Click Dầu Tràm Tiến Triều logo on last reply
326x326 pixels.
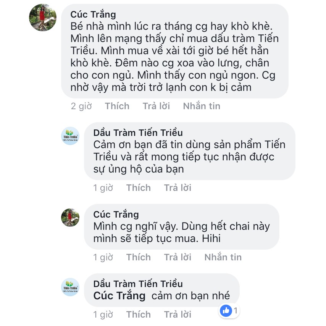[70, 287]
